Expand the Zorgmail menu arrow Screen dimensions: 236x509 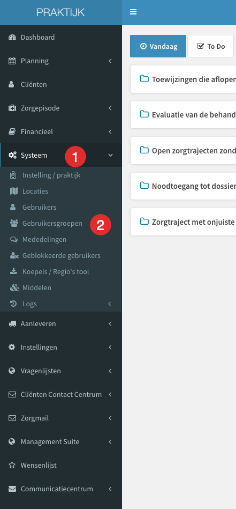point(110,418)
